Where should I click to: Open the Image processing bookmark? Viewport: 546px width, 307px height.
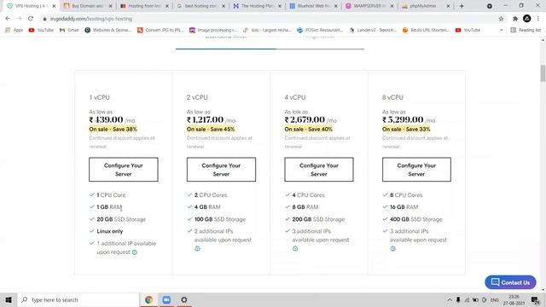point(213,31)
